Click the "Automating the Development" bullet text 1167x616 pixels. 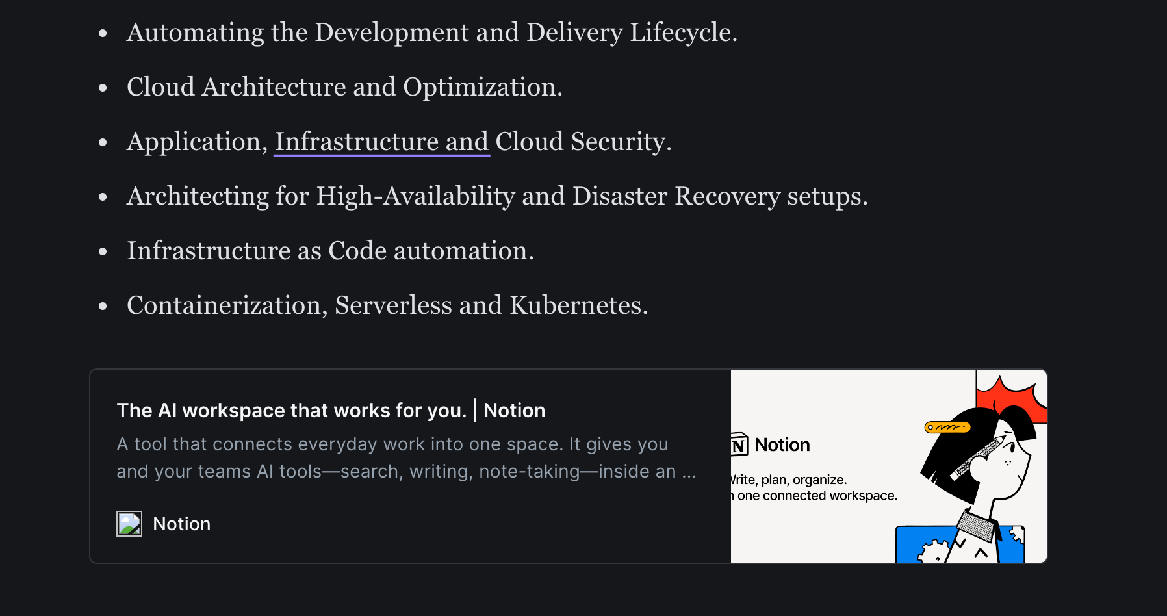432,32
